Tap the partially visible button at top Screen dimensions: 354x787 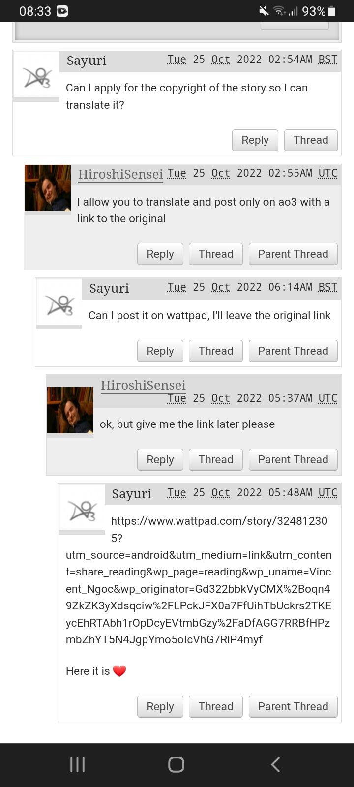295,26
